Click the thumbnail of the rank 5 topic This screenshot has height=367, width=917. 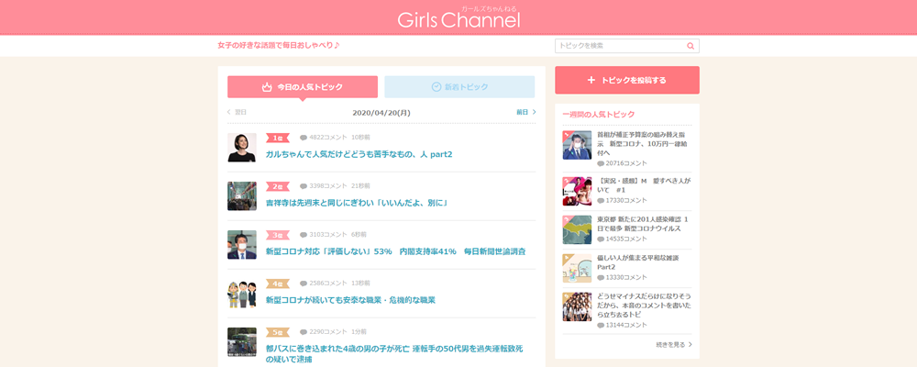point(241,342)
